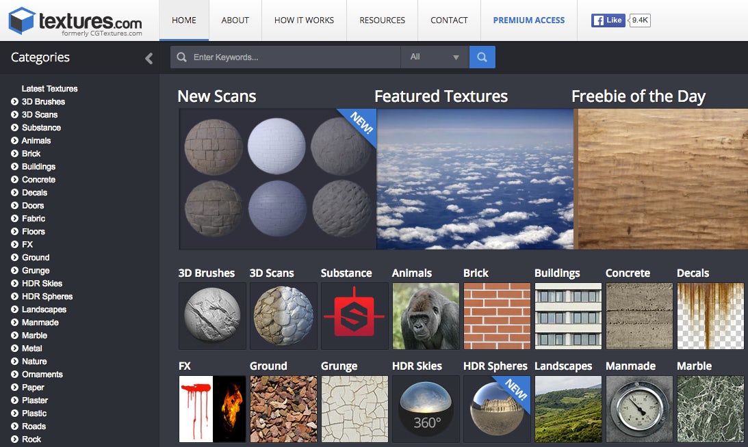Open the PREMIUM ACCESS tab

pos(528,20)
